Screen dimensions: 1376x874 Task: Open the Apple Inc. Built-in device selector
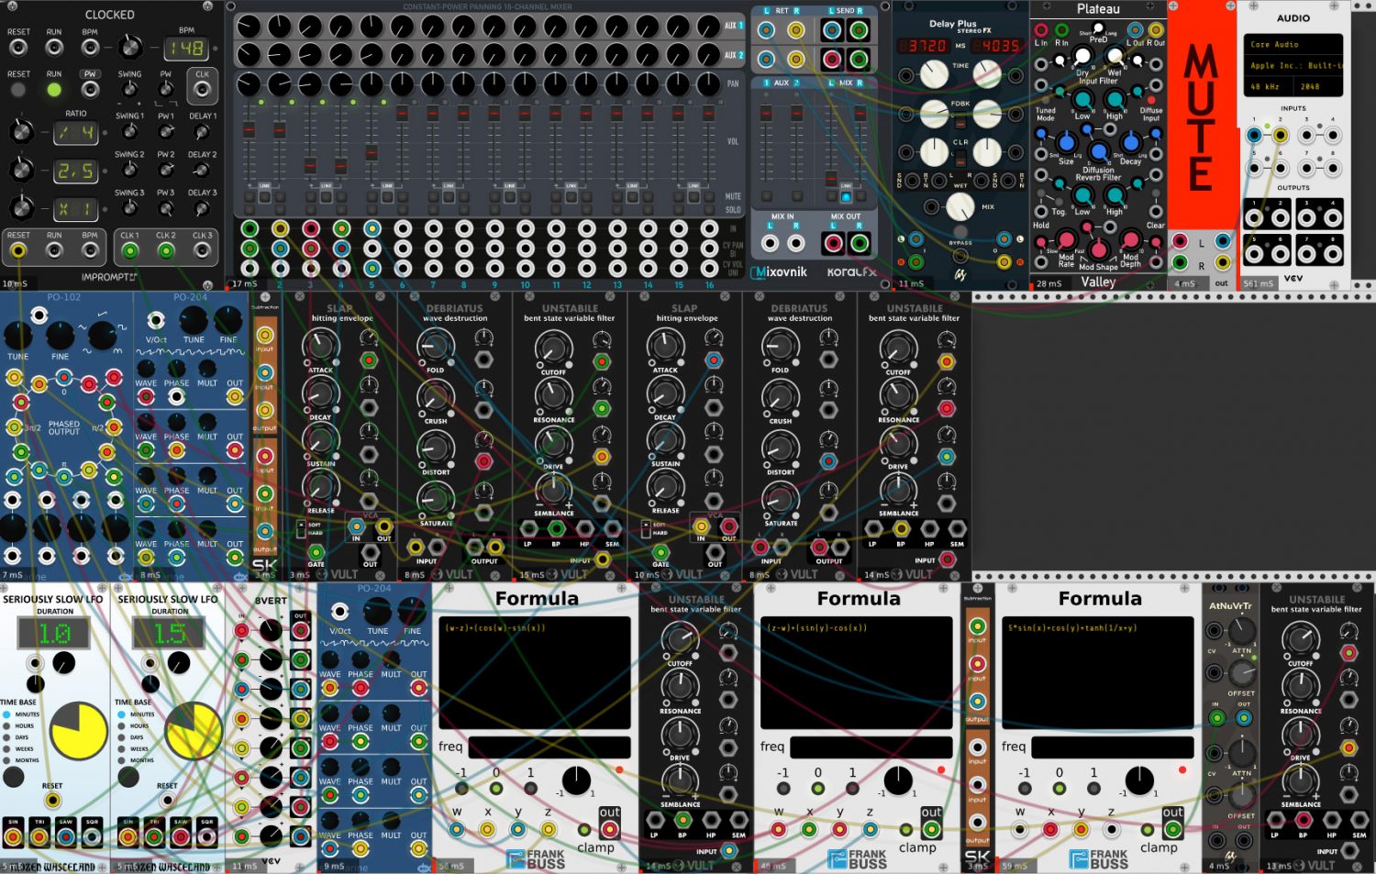1293,65
